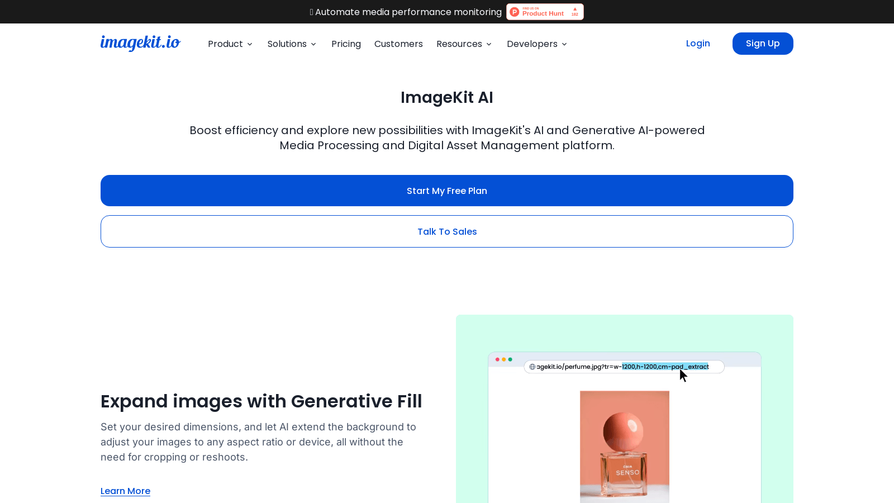The image size is (894, 503).
Task: Click the globe icon in mock address bar
Action: point(532,367)
